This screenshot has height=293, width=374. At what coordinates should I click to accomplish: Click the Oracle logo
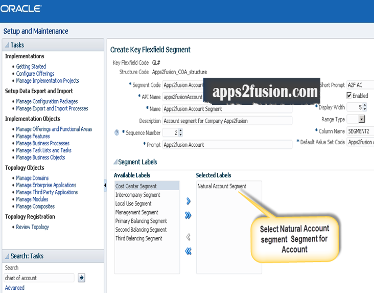coord(21,9)
